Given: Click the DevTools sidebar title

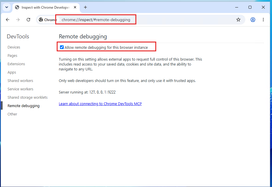Looking at the screenshot, I should tap(18, 36).
